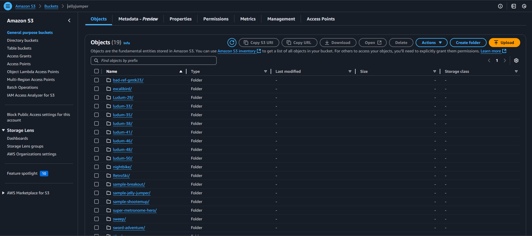Open the table preferences gear icon
532x236 pixels.
[516, 60]
